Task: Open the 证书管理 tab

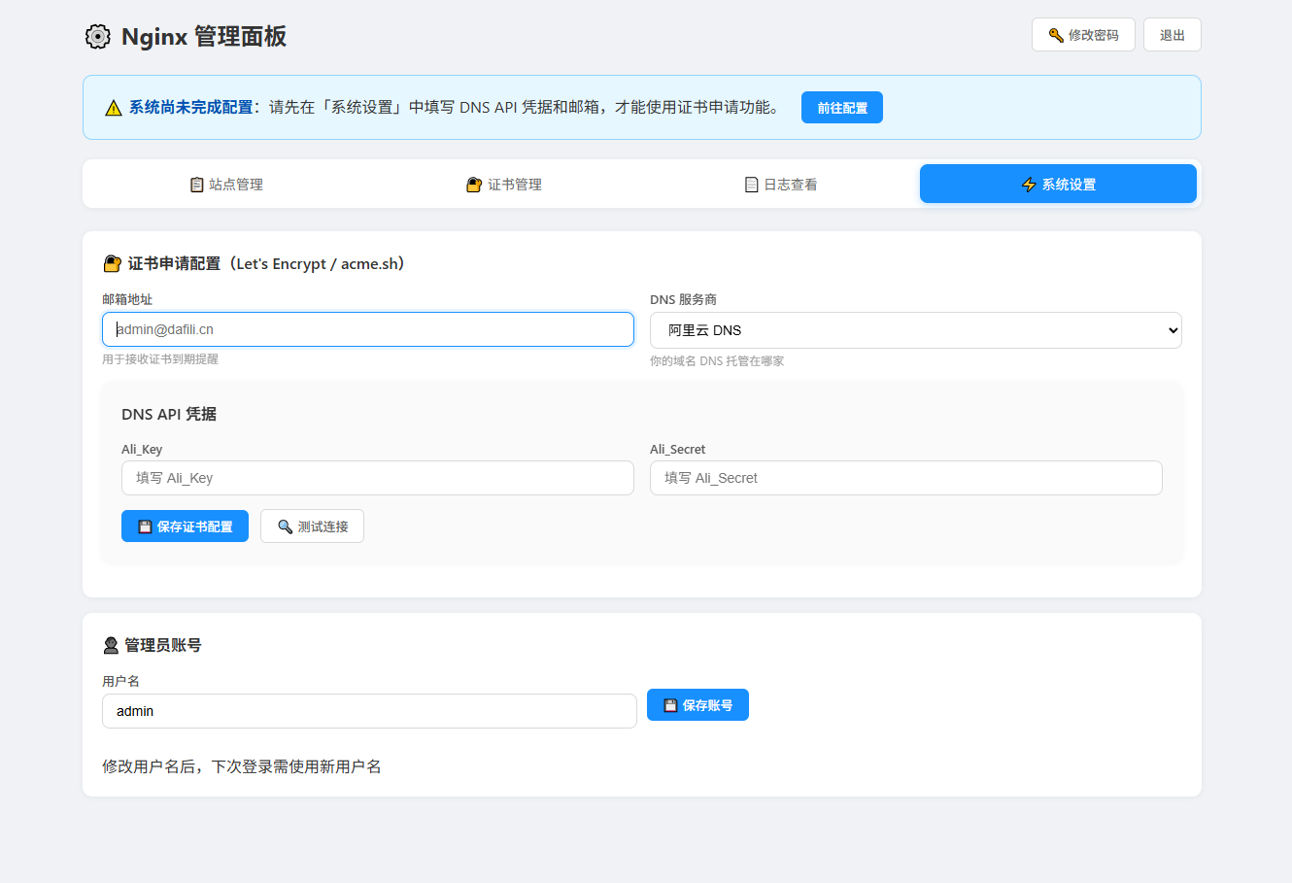Action: pos(504,184)
